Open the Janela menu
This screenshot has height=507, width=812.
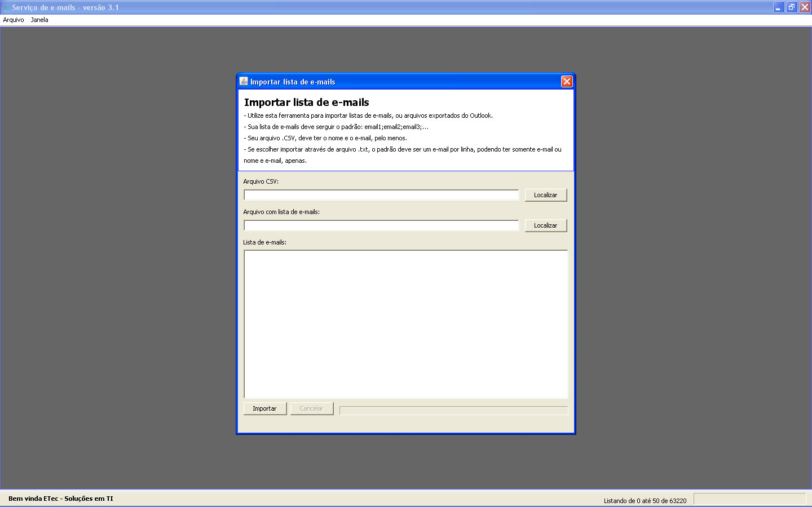click(39, 20)
